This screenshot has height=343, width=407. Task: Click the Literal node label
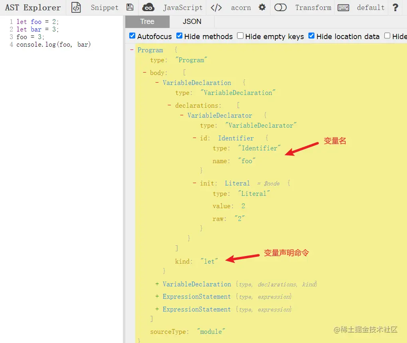click(x=237, y=183)
